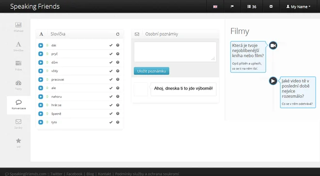The height and width of the screenshot is (176, 320).
Task: Open the Zprávy sidebar section
Action: point(18,124)
